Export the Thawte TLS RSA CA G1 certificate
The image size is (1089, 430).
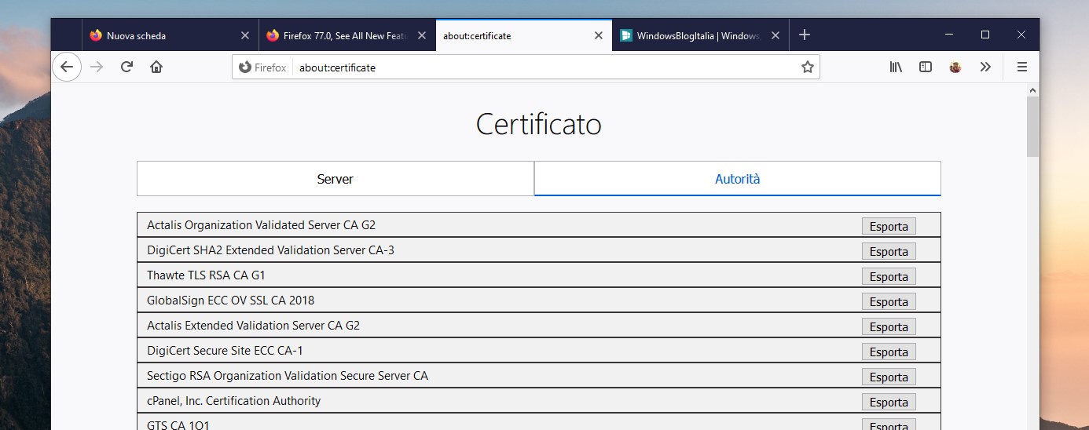coord(889,276)
